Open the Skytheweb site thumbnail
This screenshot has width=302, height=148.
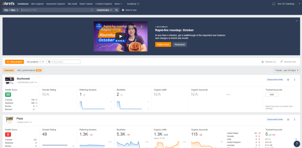(10, 80)
